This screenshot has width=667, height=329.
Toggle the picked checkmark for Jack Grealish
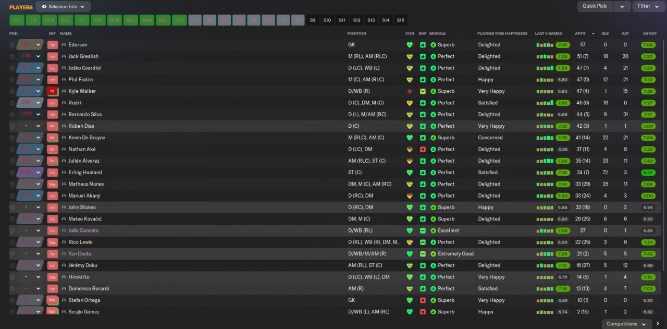click(x=13, y=56)
